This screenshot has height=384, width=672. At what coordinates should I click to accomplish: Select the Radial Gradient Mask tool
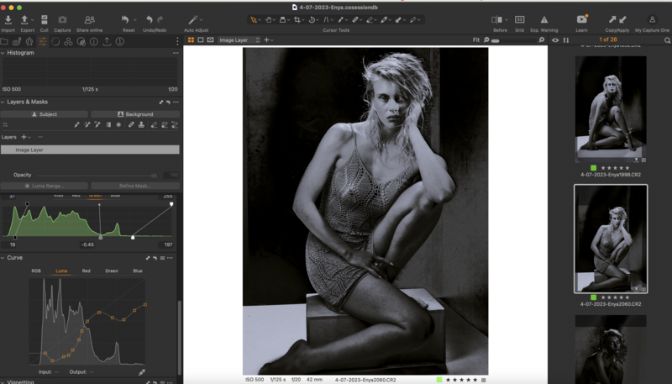click(118, 124)
